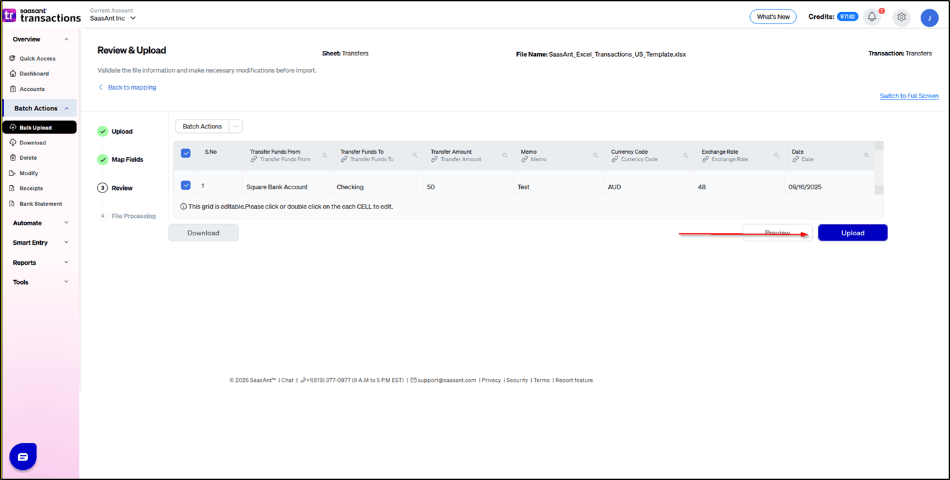Click the notification bell with red badge
Screen dimensions: 950x480
(x=872, y=17)
